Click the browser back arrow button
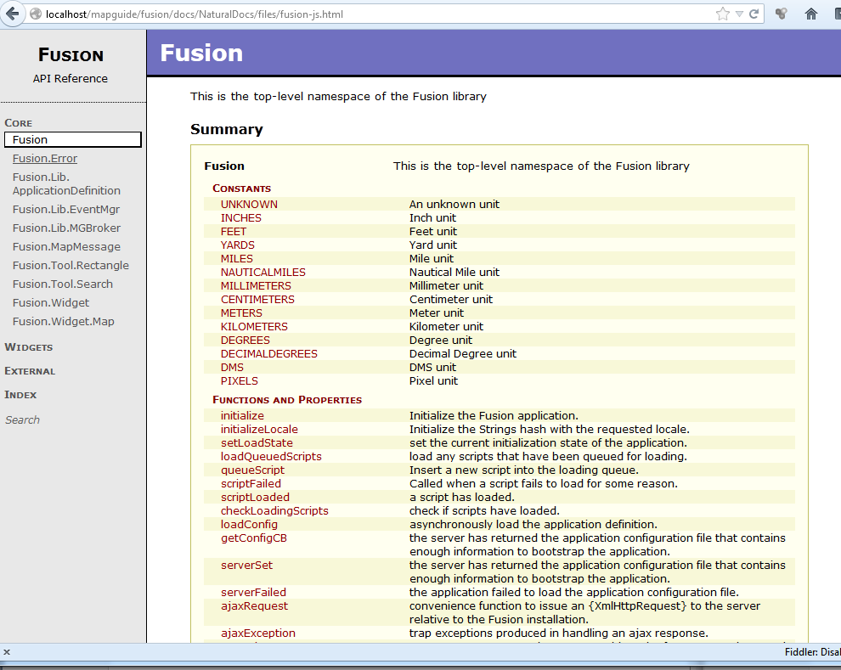The image size is (841, 670). point(13,14)
